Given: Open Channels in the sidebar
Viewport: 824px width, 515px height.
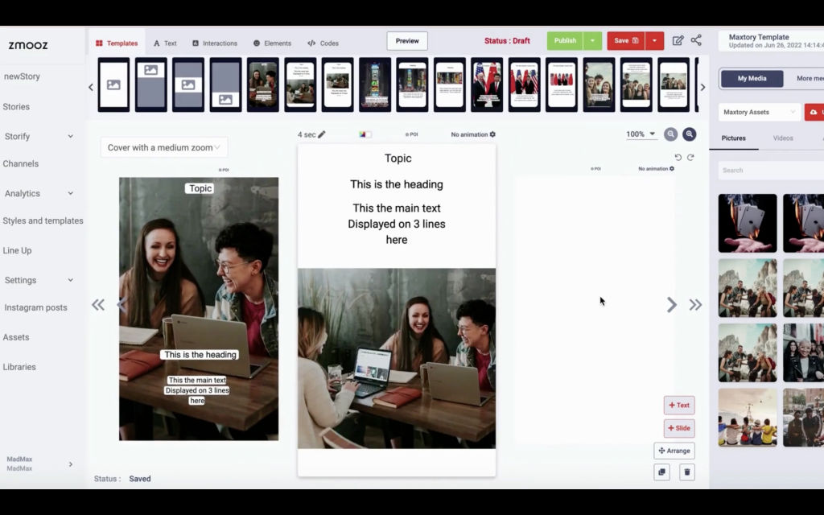Looking at the screenshot, I should coord(20,163).
